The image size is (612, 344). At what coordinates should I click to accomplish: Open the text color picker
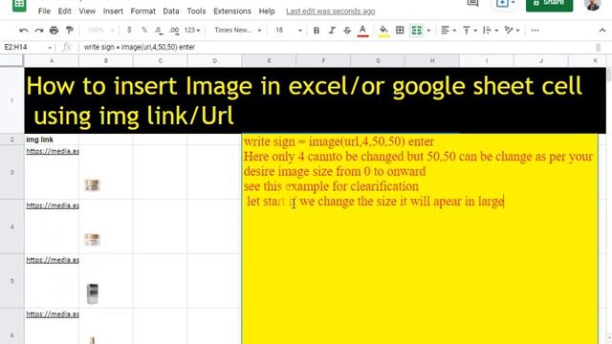click(362, 31)
